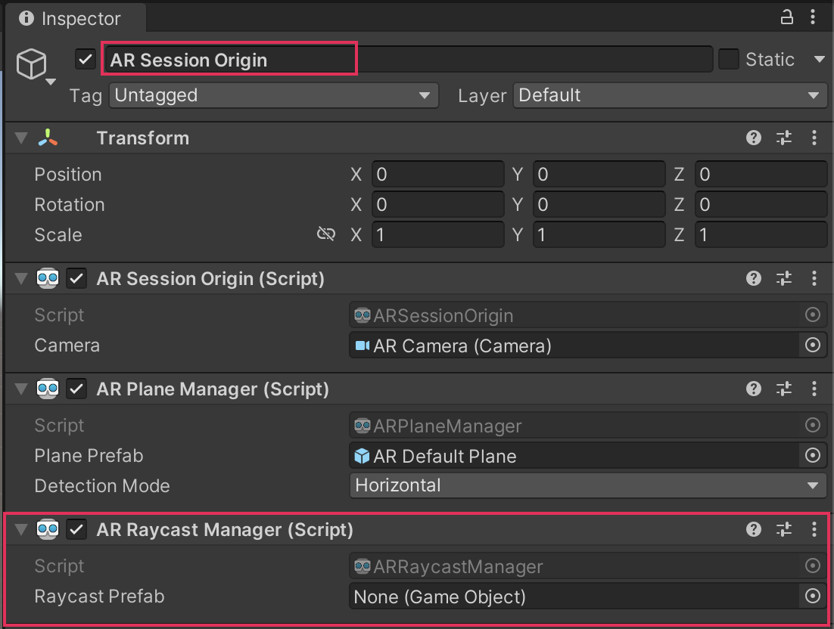Click the Position X value field
The width and height of the screenshot is (834, 629).
tap(437, 175)
